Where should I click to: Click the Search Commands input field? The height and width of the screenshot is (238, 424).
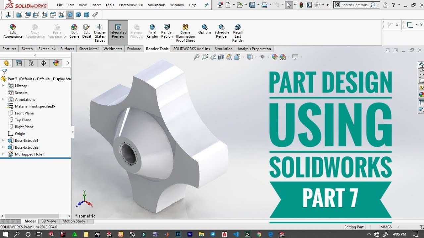pyautogui.click(x=355, y=5)
